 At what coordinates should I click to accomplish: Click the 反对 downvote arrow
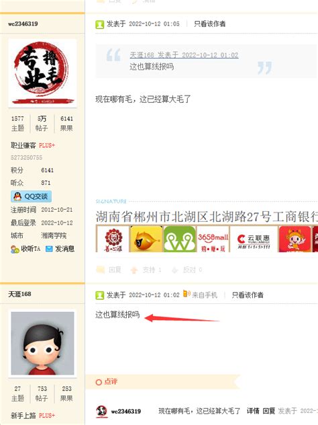(x=174, y=270)
